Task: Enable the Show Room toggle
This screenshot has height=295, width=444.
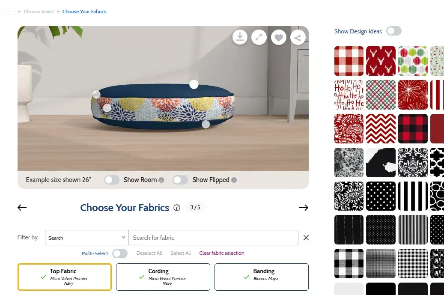Action: [x=112, y=180]
